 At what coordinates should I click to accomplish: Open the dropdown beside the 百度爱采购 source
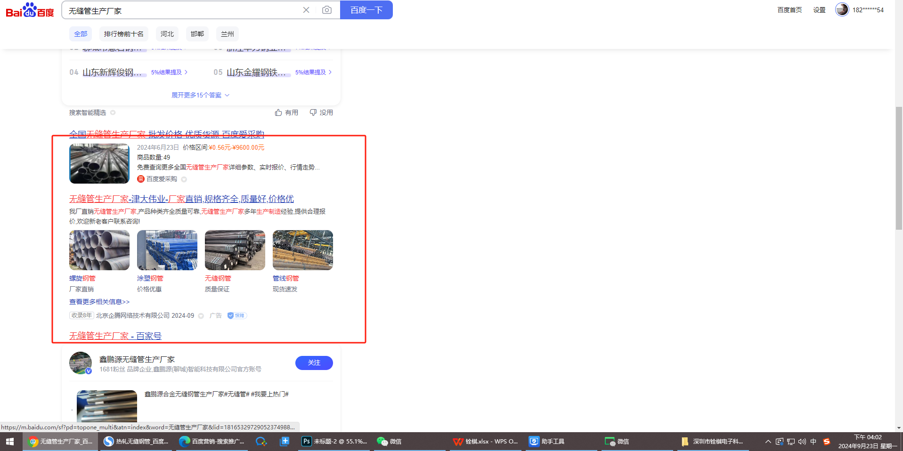tap(184, 179)
